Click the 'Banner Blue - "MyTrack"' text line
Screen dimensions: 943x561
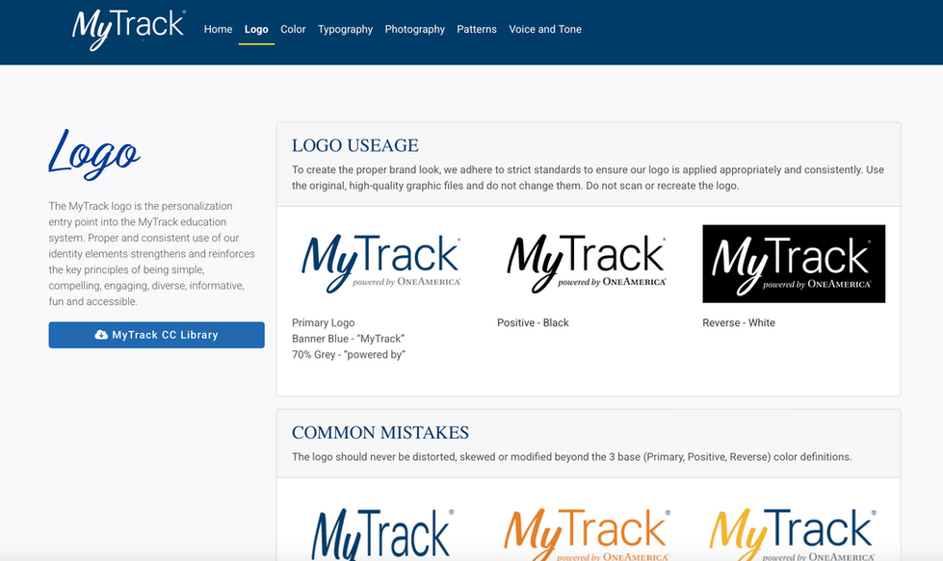(x=349, y=339)
